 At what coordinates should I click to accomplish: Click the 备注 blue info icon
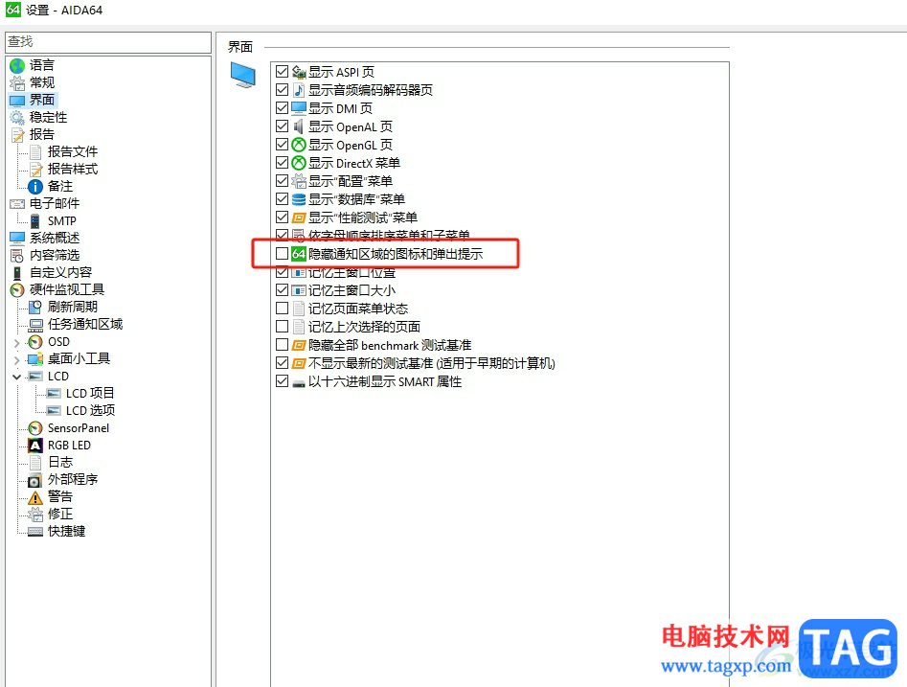35,187
